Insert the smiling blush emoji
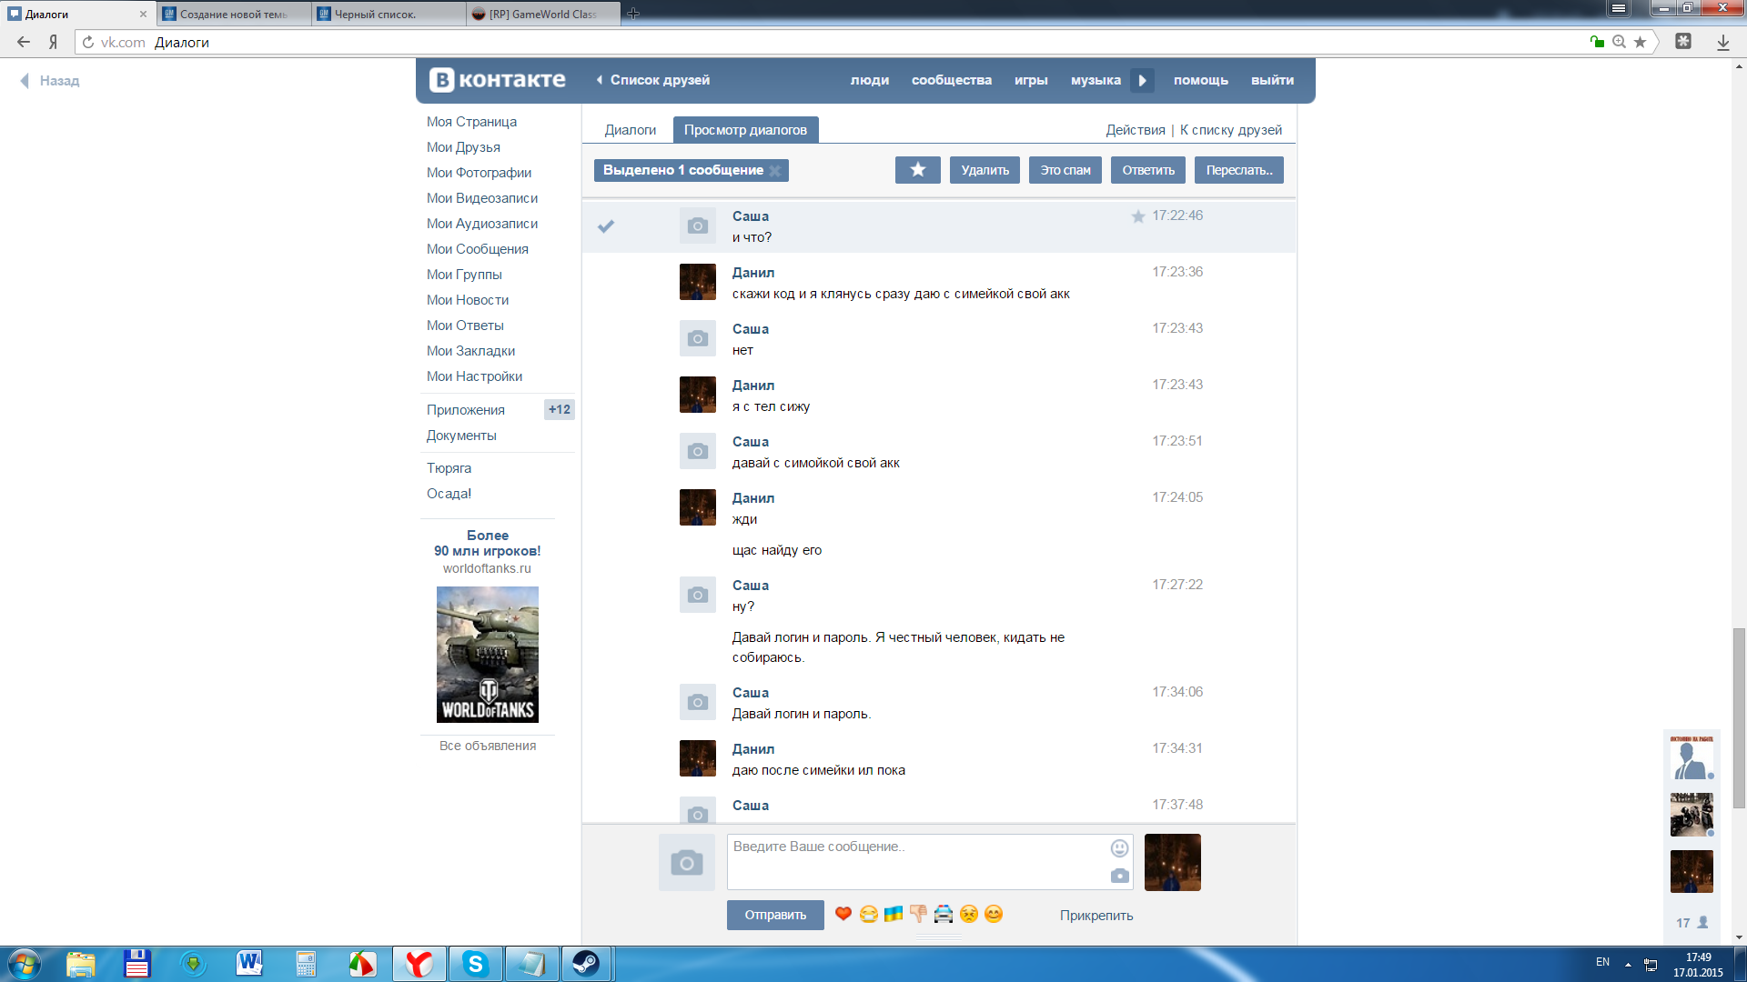Viewport: 1747px width, 982px height. click(x=994, y=914)
